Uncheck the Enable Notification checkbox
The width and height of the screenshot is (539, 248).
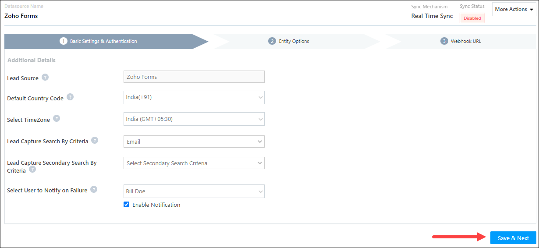pyautogui.click(x=127, y=204)
